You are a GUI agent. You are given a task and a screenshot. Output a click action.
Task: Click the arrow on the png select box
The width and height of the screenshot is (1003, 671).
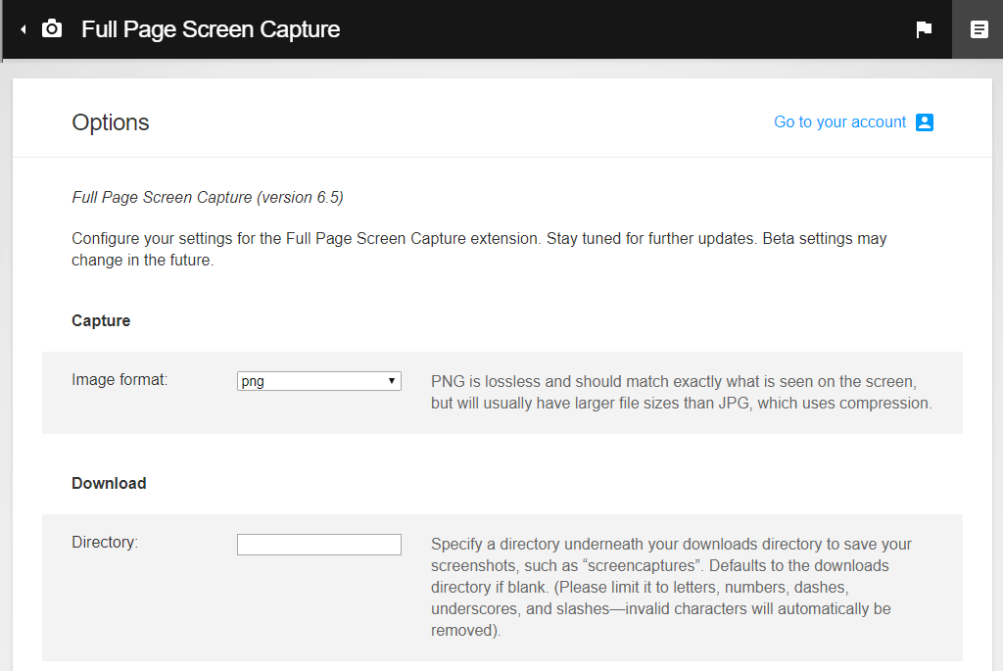pyautogui.click(x=391, y=381)
